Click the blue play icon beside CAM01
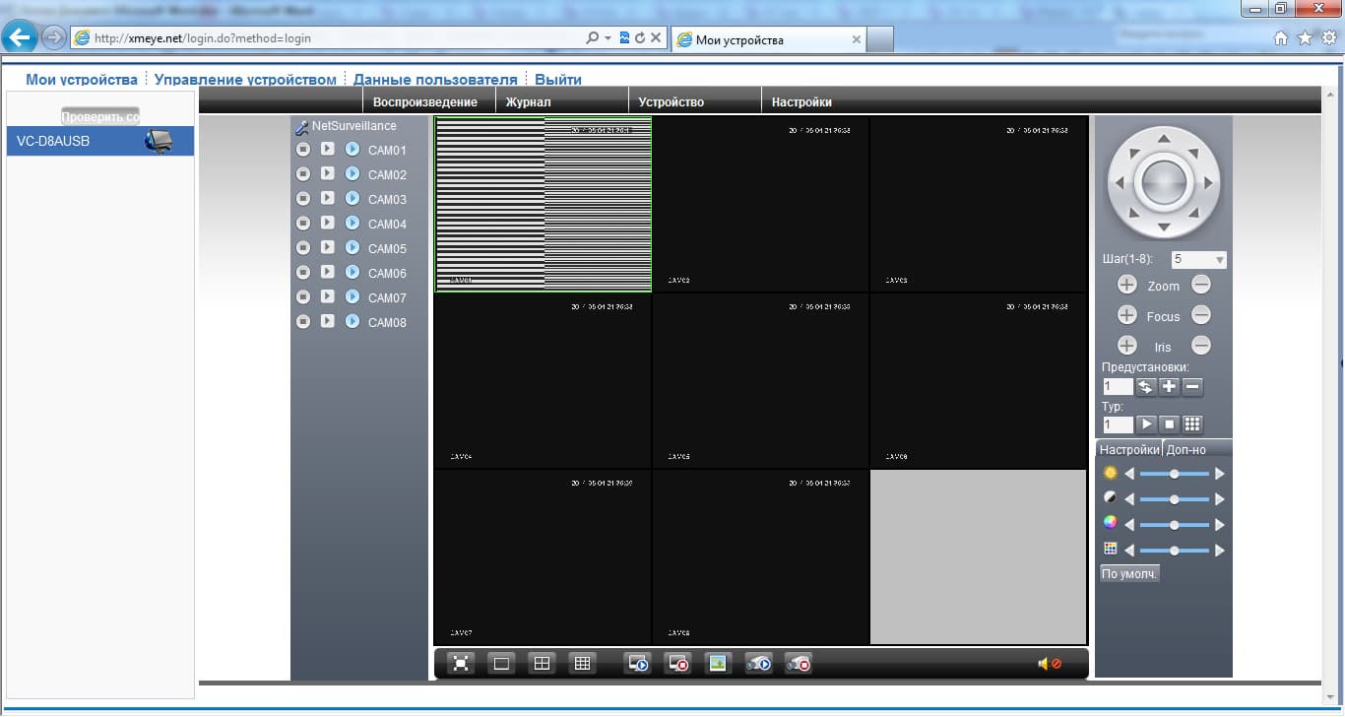This screenshot has height=717, width=1345. point(352,150)
